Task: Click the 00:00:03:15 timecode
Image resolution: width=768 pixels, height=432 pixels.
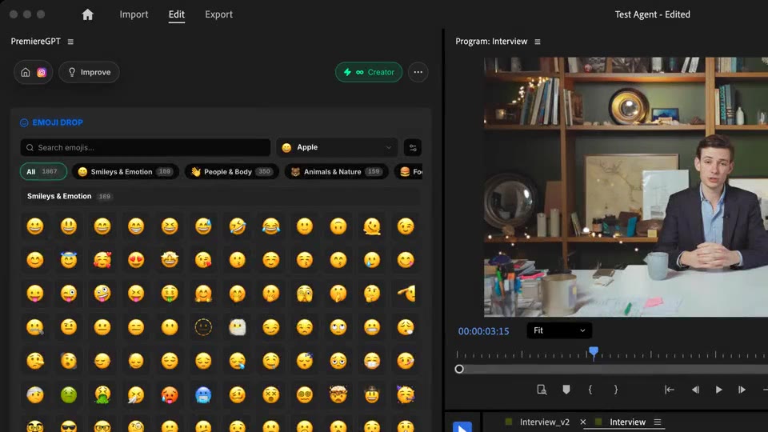Action: pos(483,331)
